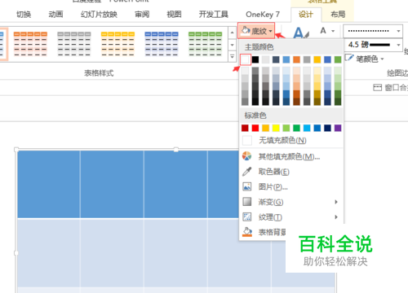Pick the gold theme color swatch in top row
The width and height of the screenshot is (408, 293).
click(x=317, y=59)
